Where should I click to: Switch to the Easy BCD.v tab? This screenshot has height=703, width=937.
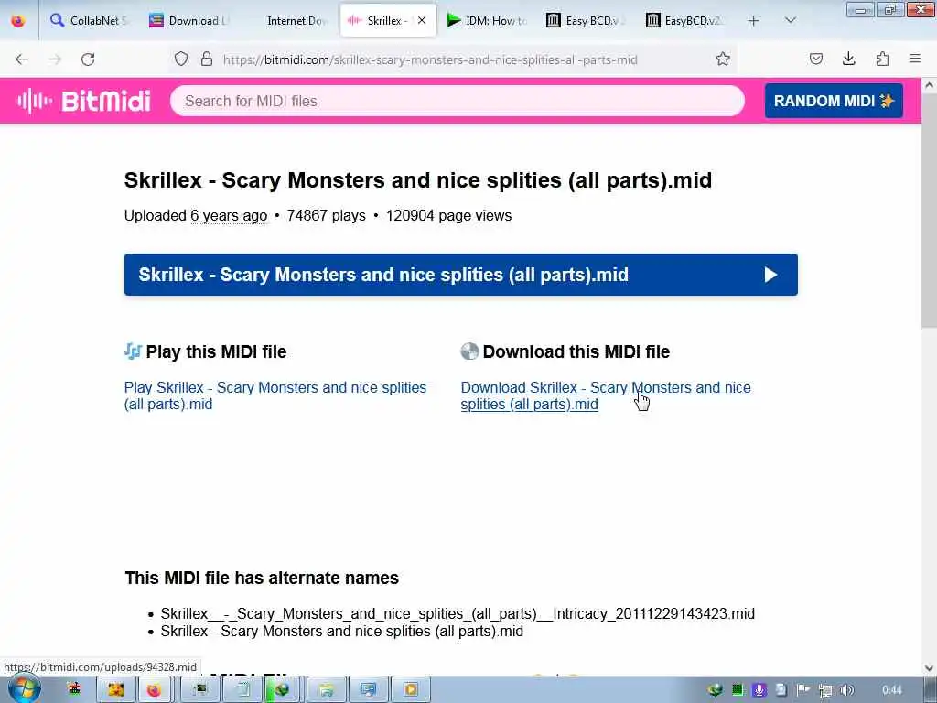click(x=587, y=21)
